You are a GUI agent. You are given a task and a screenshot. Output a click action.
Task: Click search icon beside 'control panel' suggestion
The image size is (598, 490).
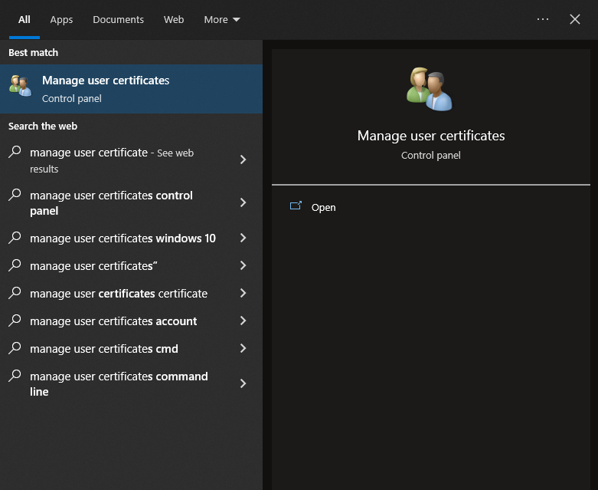(15, 195)
